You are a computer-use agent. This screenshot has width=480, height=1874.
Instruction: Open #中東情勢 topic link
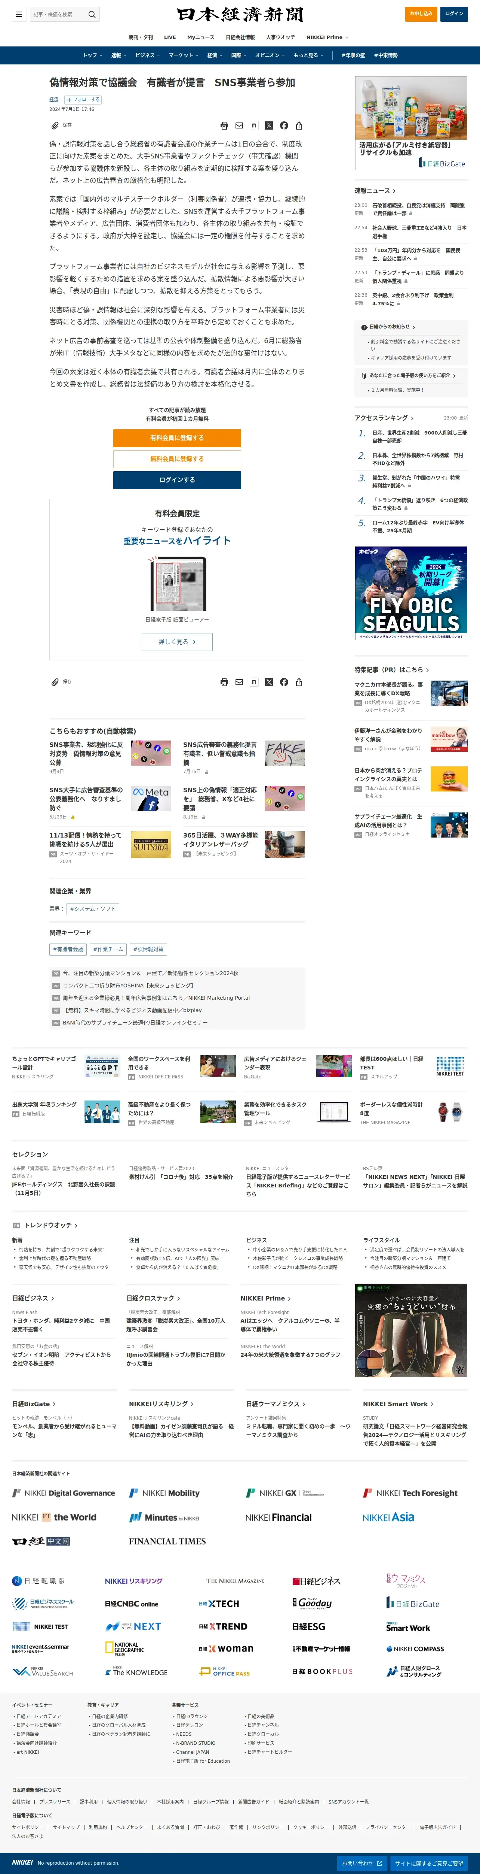(x=385, y=55)
